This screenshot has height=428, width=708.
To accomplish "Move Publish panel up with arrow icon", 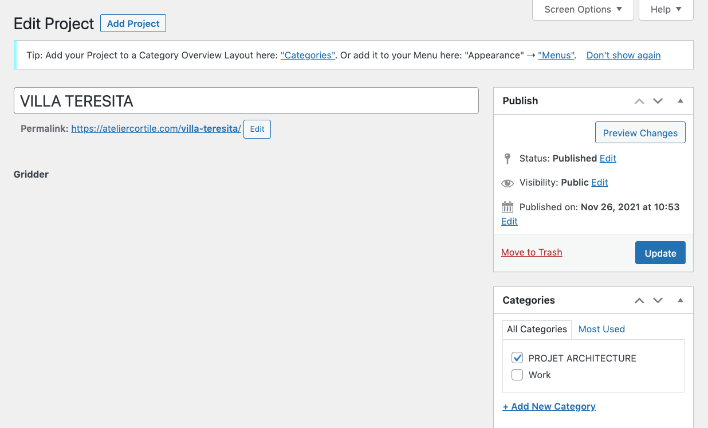I will 639,101.
